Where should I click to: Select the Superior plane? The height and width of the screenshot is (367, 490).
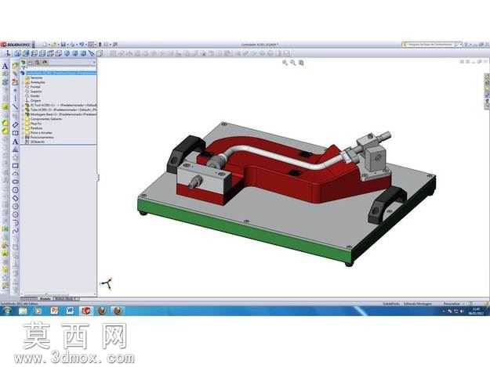click(x=34, y=92)
